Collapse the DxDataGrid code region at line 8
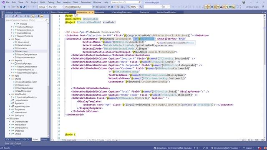267x150 pixels. 65,39
